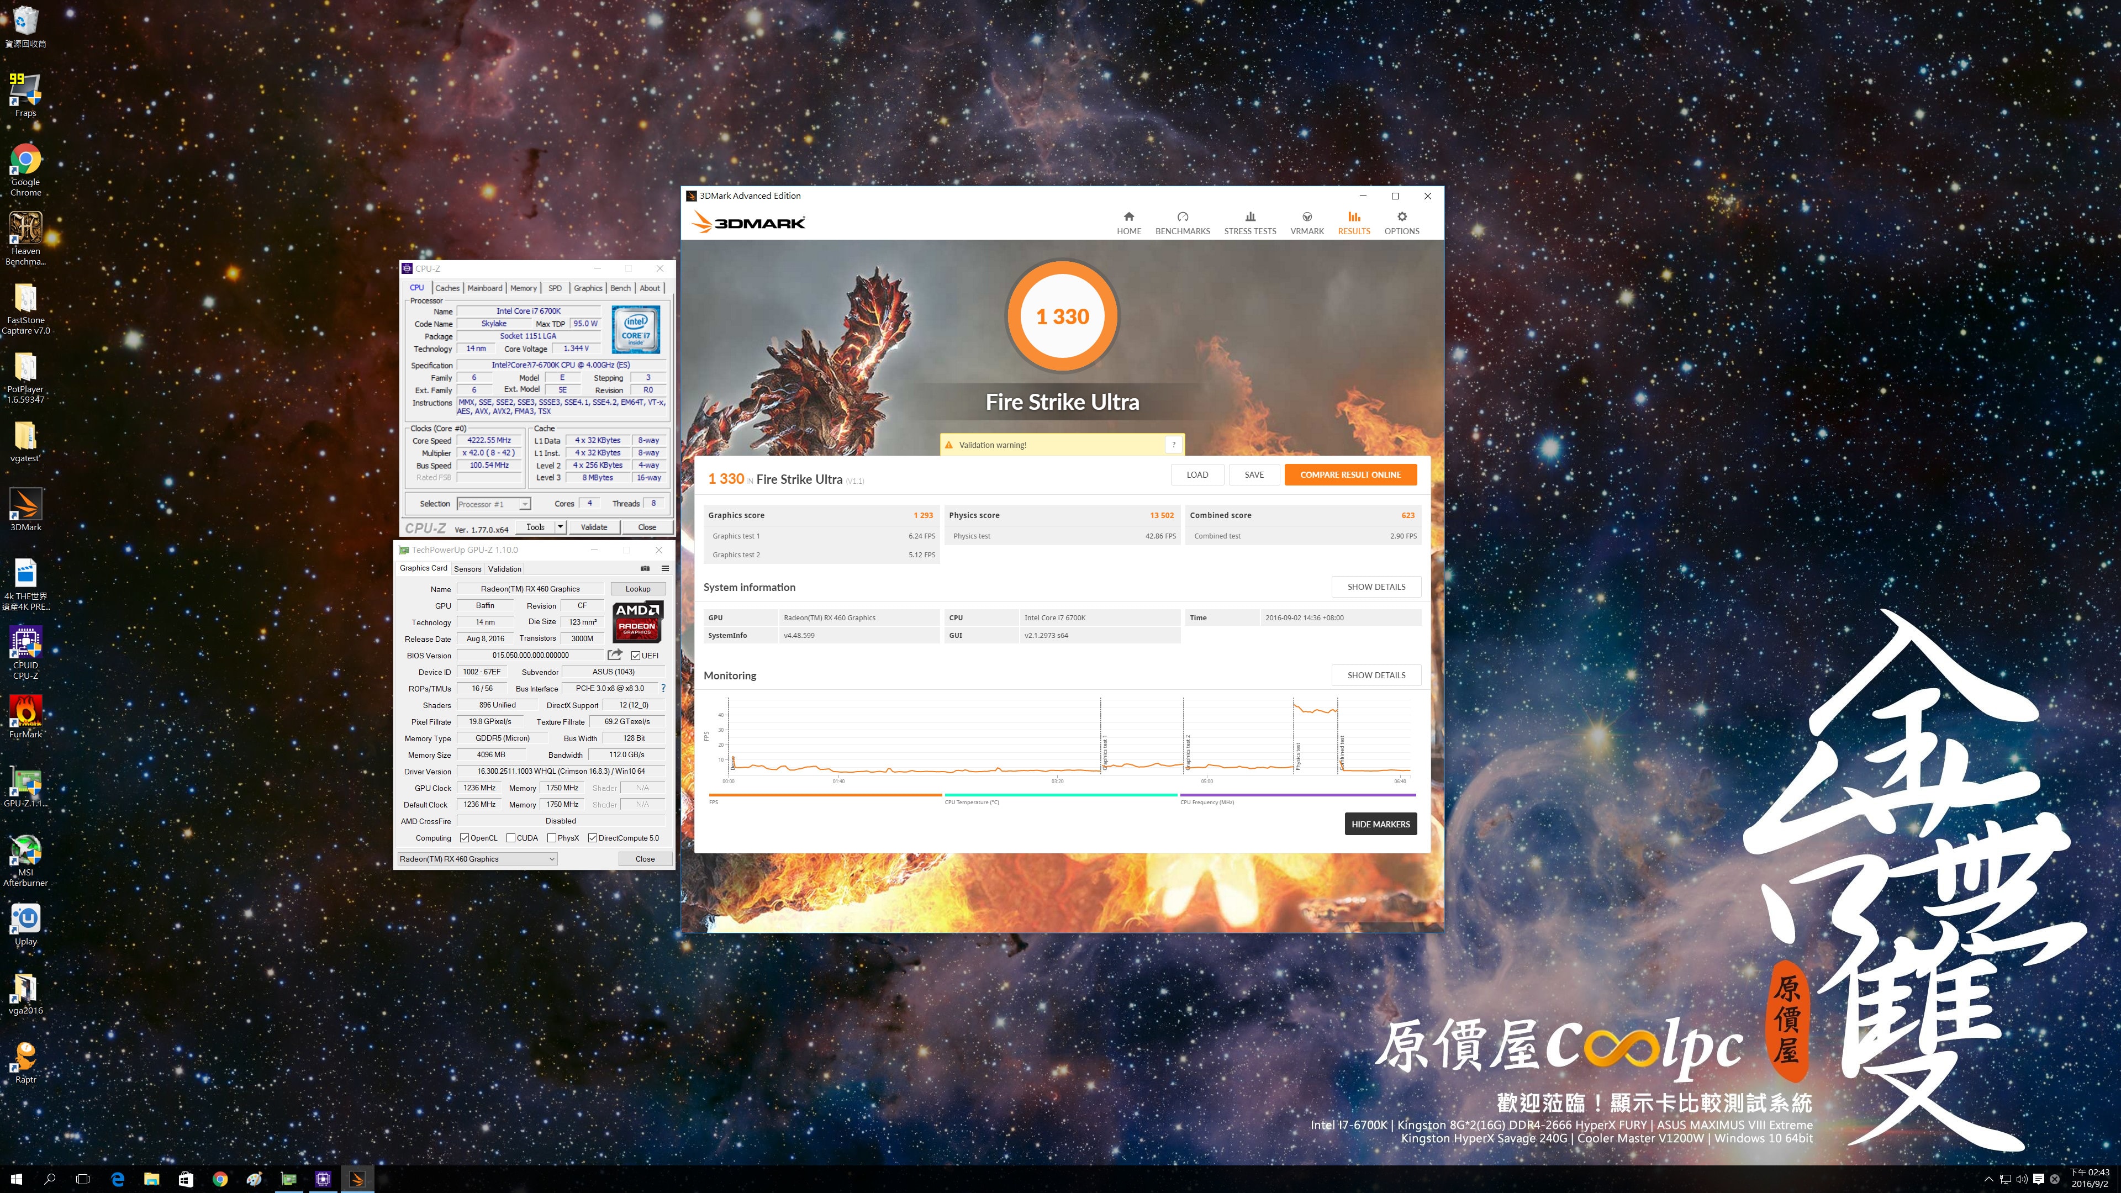Open the Bench tab in CPU-Z
Viewport: 2121px width, 1193px height.
pos(621,288)
